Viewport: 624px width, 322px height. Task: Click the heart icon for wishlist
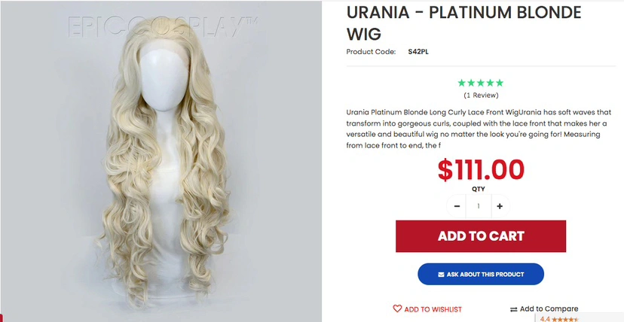tap(397, 308)
